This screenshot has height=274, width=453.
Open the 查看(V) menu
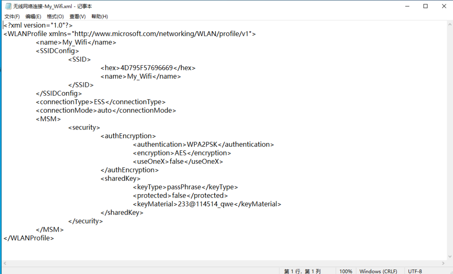[78, 16]
